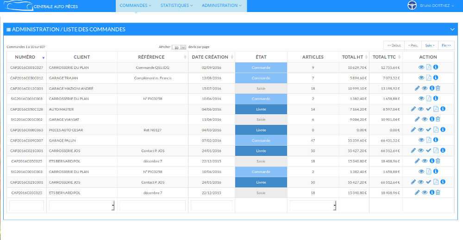463x240 pixels.
Task: Click the Date création filter input
Action: tap(212, 205)
